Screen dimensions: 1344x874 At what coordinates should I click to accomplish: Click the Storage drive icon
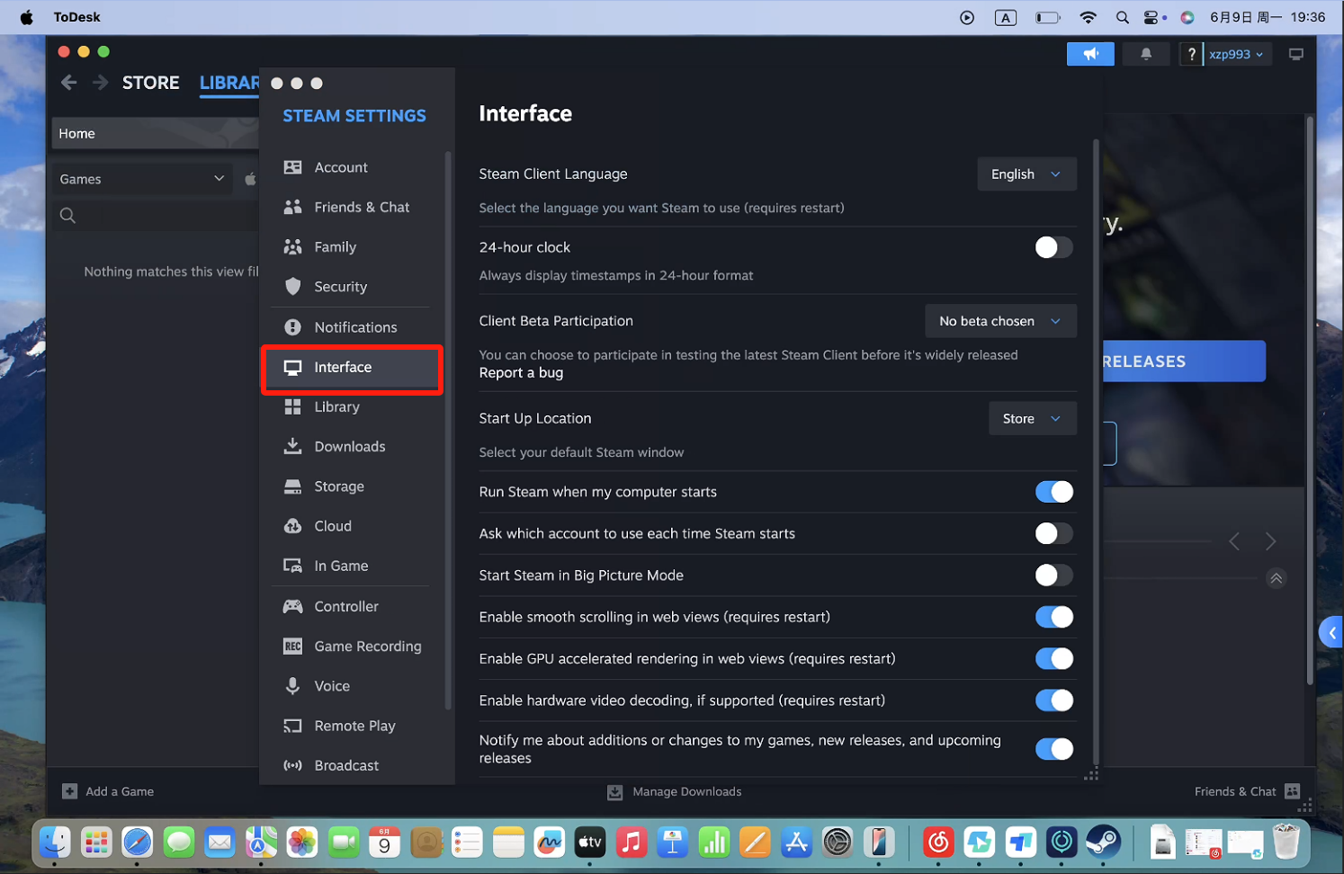pos(292,486)
